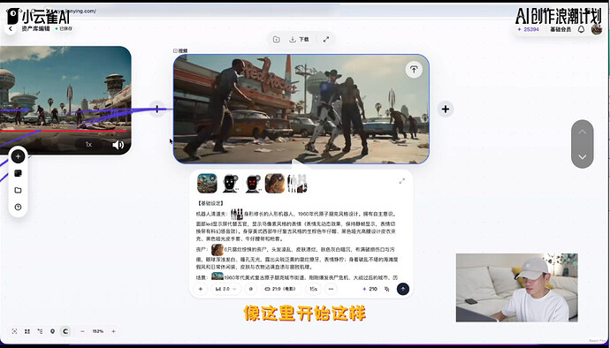Fit the canvas to view from the bottom-left toolbar
The image size is (610, 348).
point(14,331)
